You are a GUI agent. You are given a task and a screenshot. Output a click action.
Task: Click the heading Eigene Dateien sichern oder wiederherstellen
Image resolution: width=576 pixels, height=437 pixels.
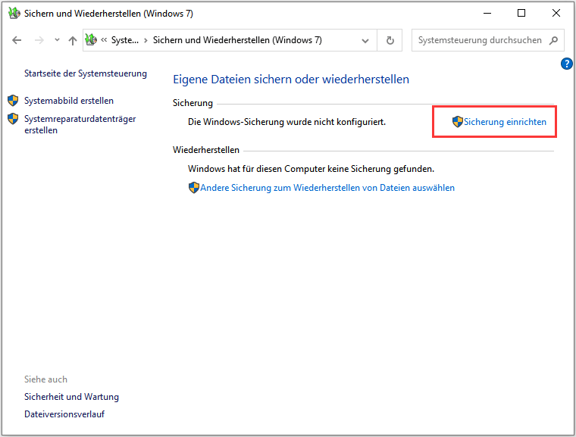(x=291, y=80)
